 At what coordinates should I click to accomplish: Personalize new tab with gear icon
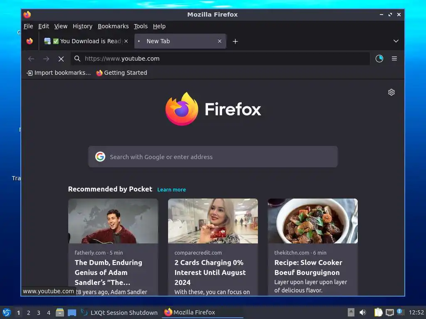(391, 92)
